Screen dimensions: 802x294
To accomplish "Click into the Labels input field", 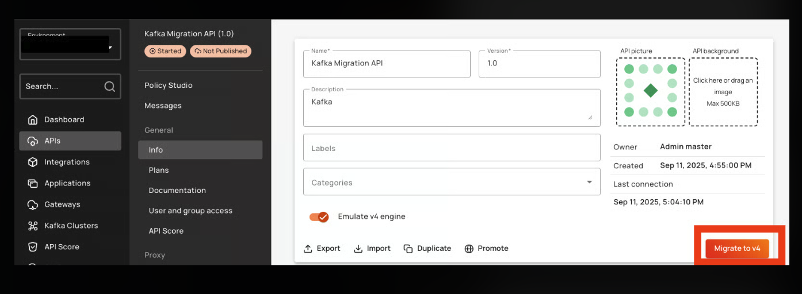I will coord(452,148).
